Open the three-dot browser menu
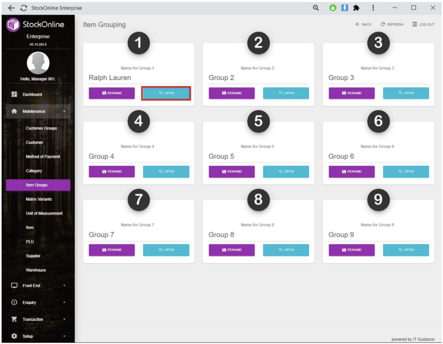 coord(373,8)
